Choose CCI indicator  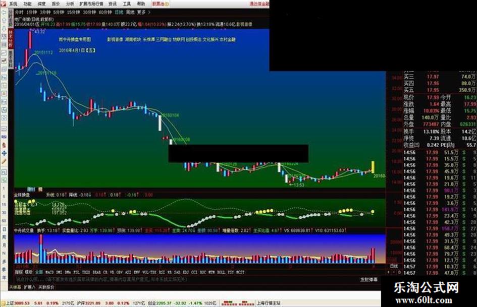tap(194, 272)
